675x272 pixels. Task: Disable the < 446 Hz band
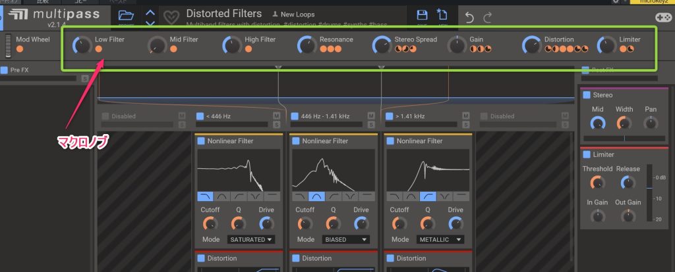tap(200, 116)
